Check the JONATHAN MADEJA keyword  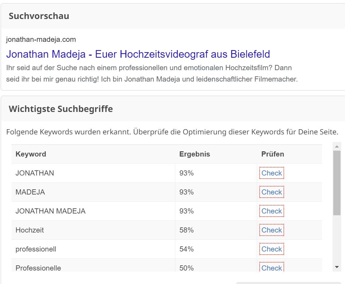click(x=272, y=211)
